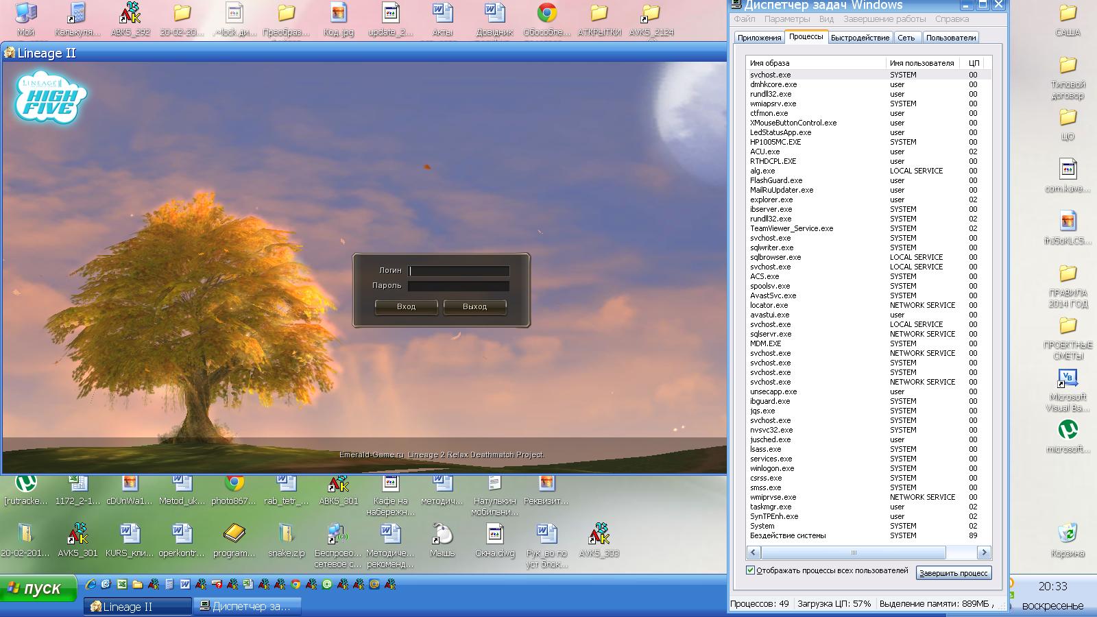Image resolution: width=1097 pixels, height=617 pixels.
Task: Open the САША folder on desktop
Action: point(1068,19)
